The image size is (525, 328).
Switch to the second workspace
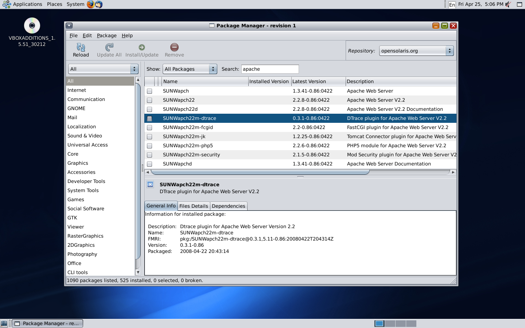pos(390,323)
